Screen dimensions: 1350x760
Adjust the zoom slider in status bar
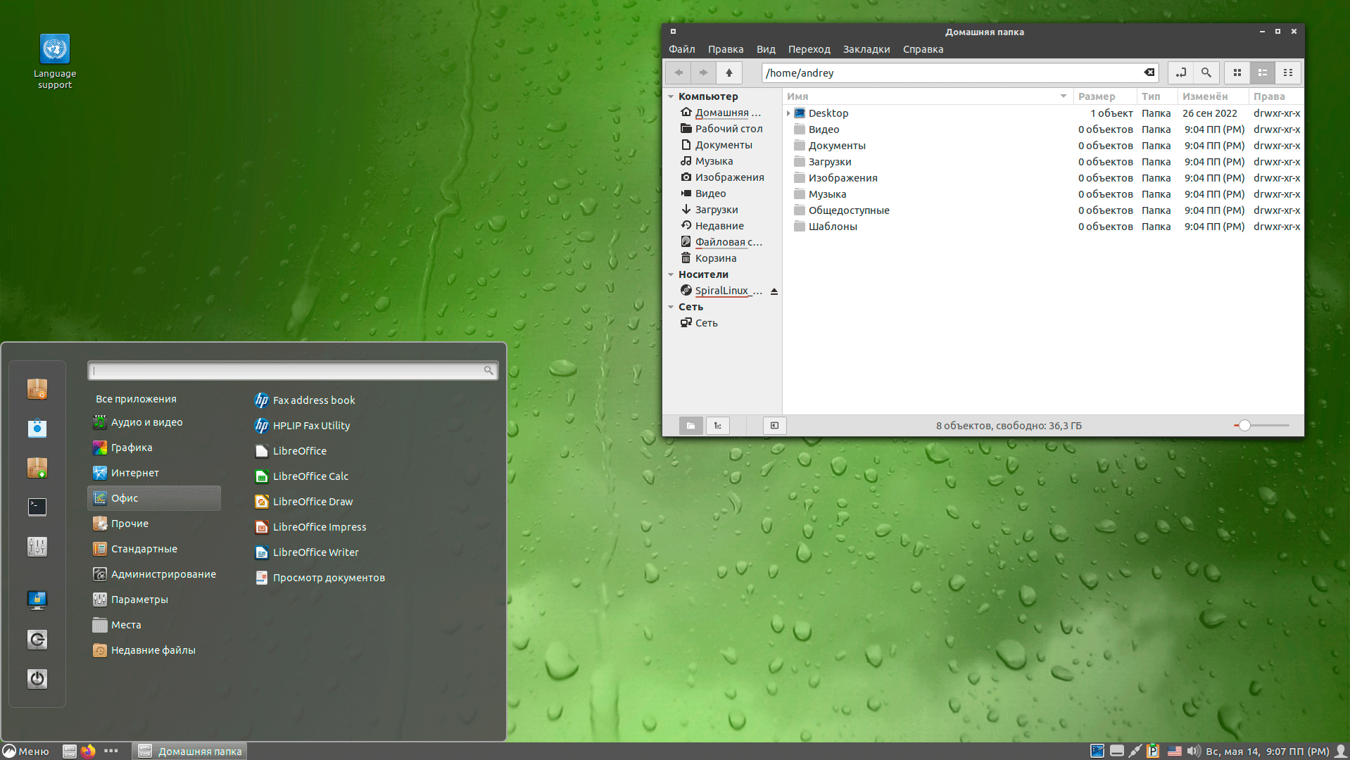pos(1244,426)
